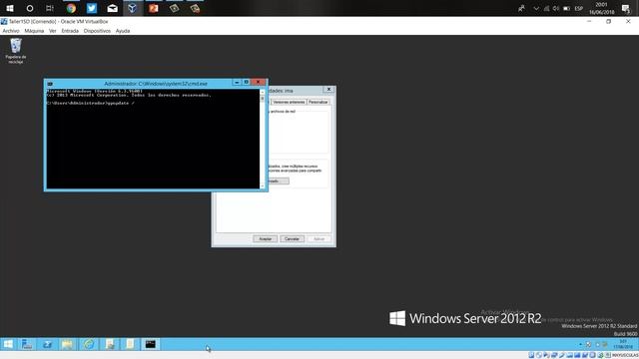Open the Ayuda menu
Screen dimensions: 639x359
pos(122,31)
